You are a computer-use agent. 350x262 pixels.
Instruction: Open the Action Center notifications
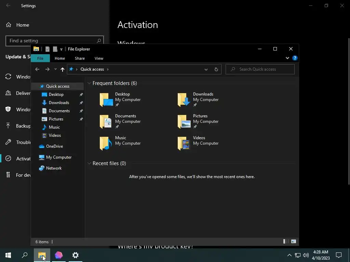coord(339,255)
